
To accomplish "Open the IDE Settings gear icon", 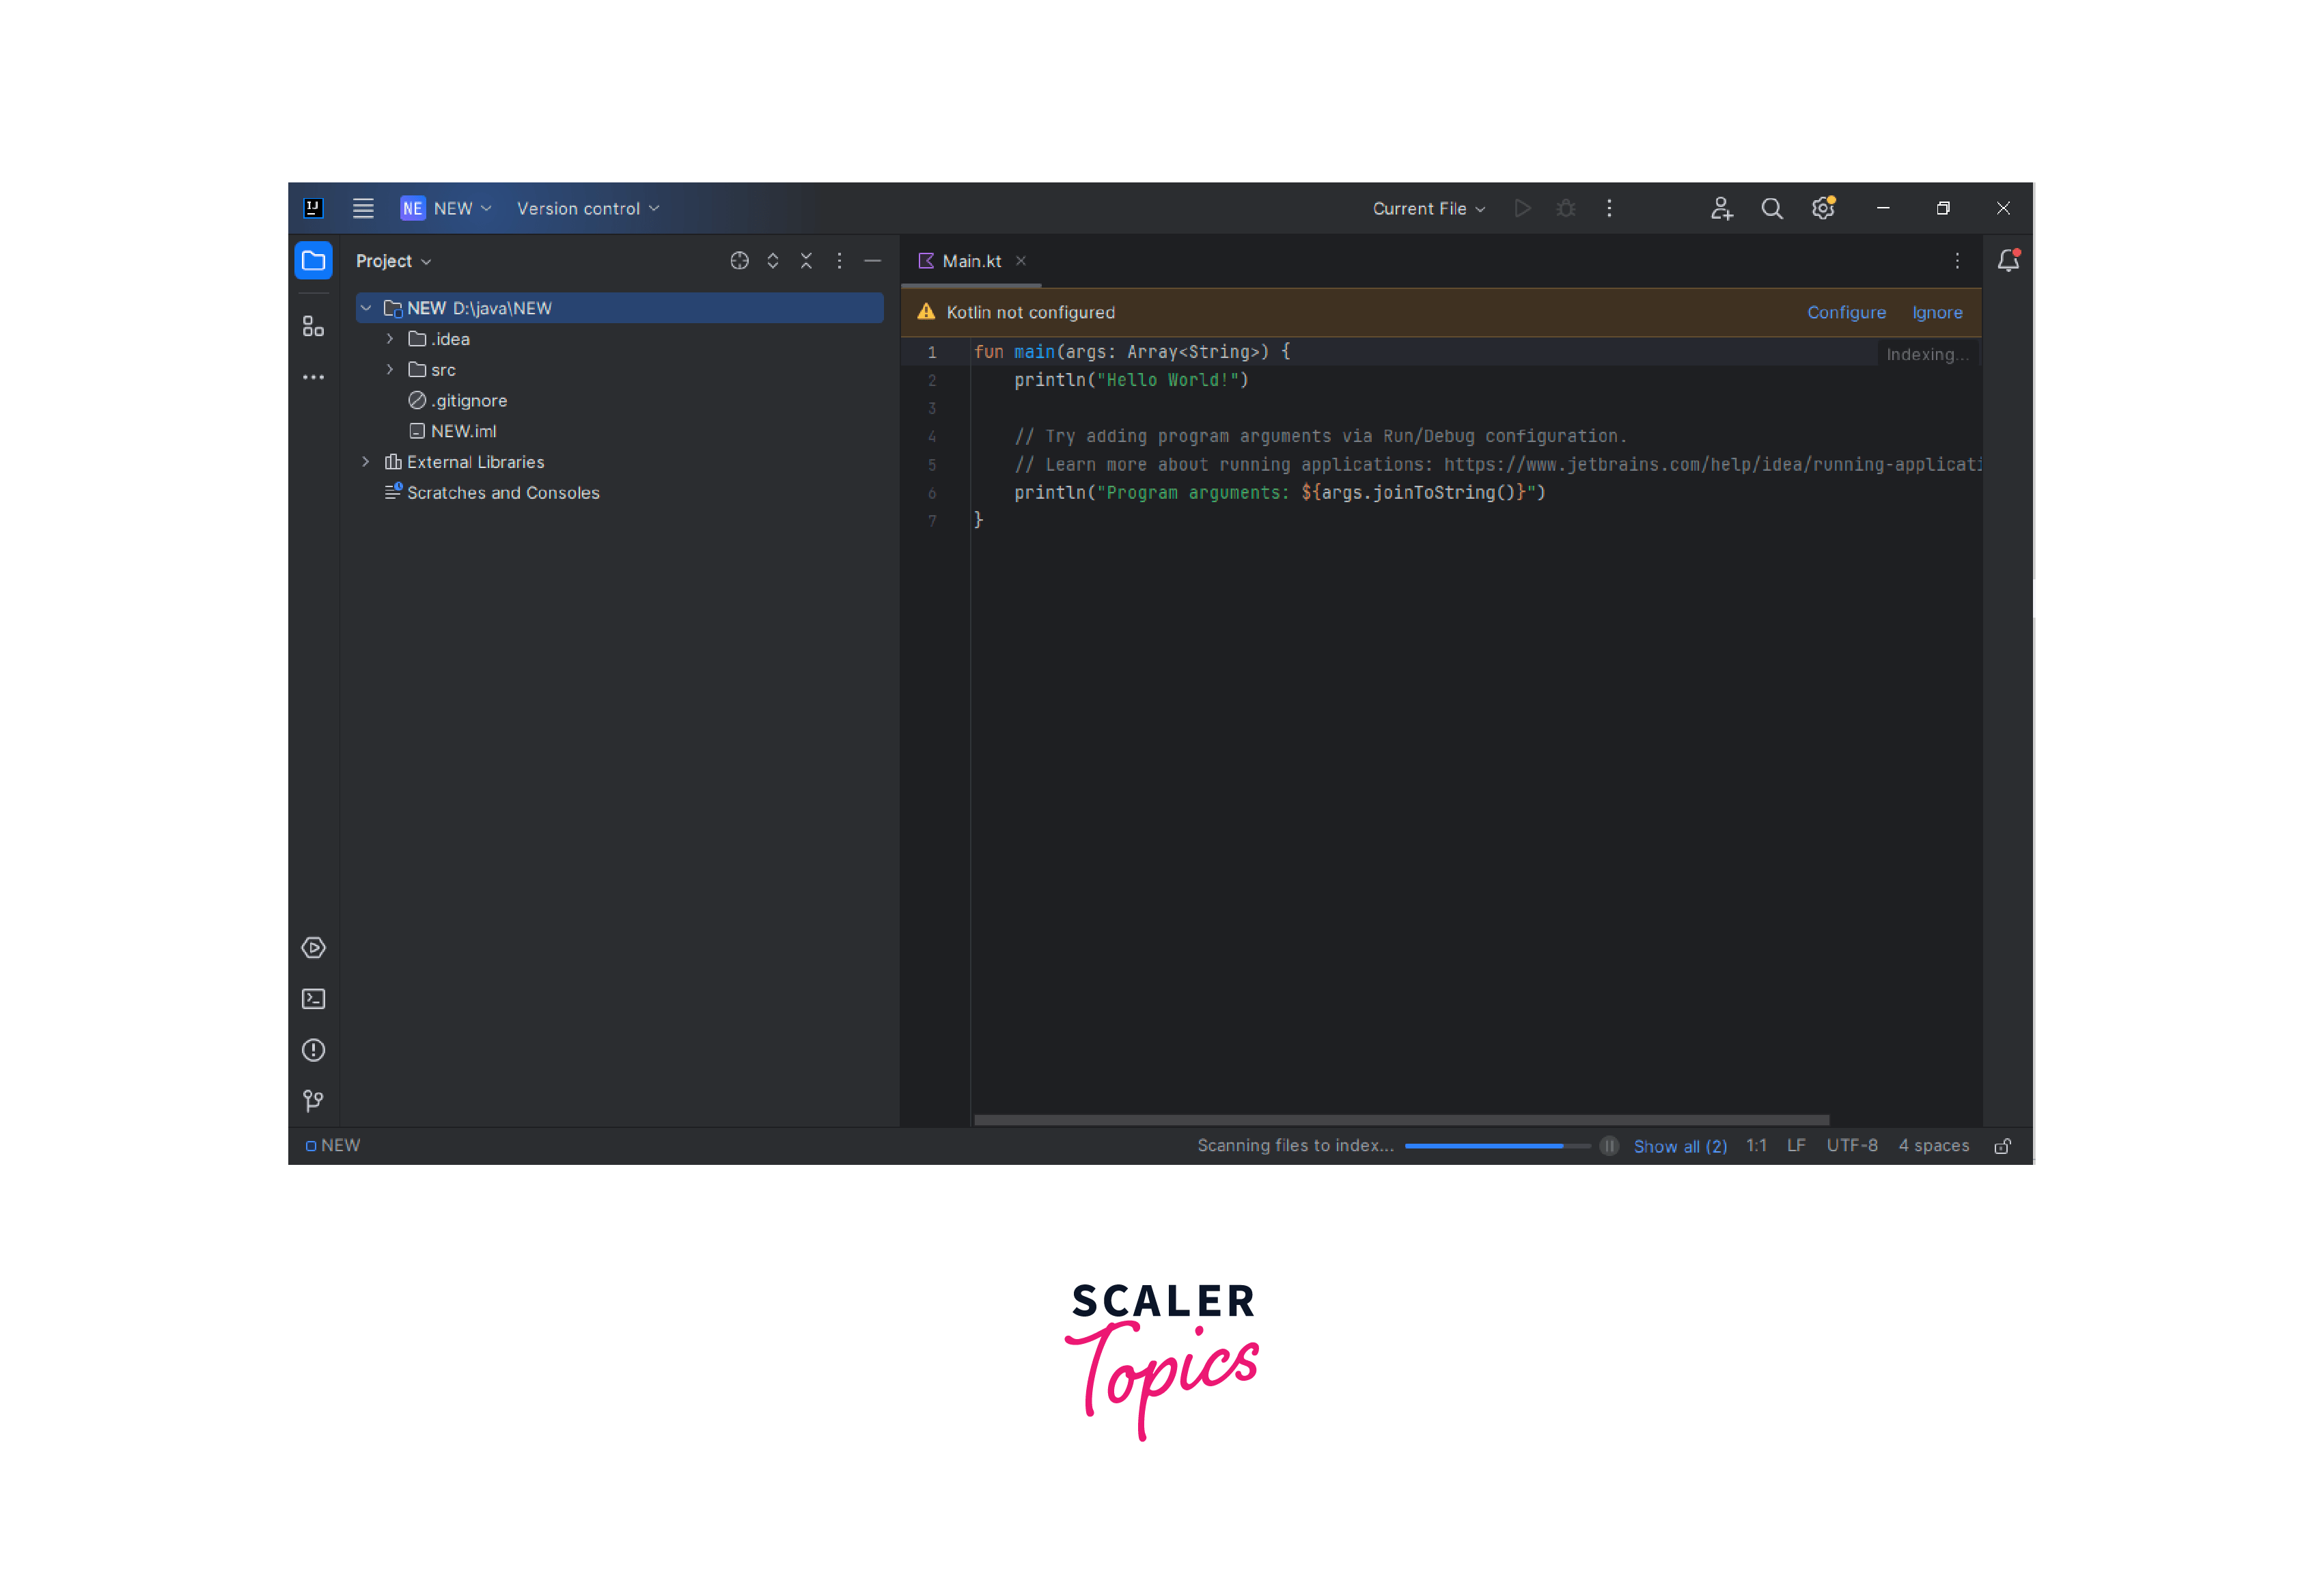I will click(x=1822, y=208).
